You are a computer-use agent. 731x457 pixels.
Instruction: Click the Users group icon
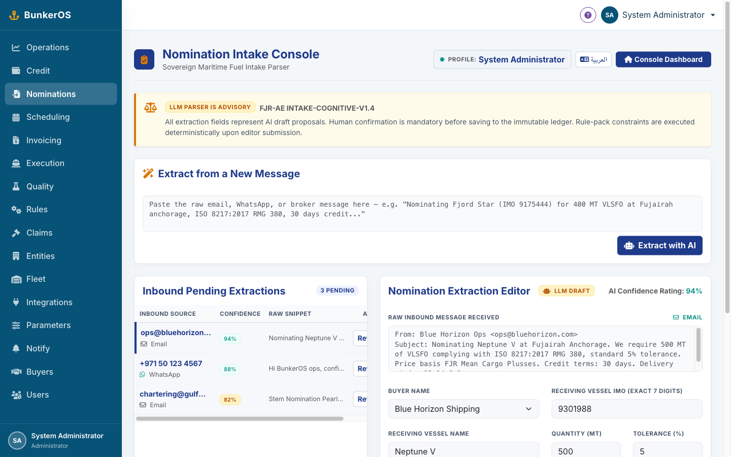(x=16, y=395)
